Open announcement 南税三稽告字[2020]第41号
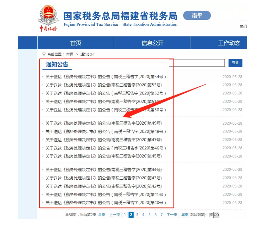Viewport: 272px width, 229px height. coord(106,195)
